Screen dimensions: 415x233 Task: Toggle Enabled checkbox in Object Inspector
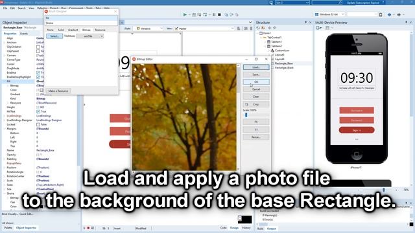tap(38, 72)
